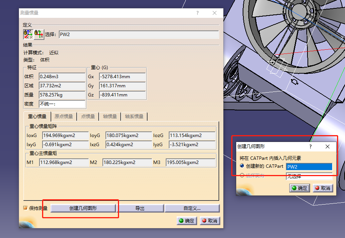Click the 导出 button
Screen dimensions: 345x238
pos(141,208)
